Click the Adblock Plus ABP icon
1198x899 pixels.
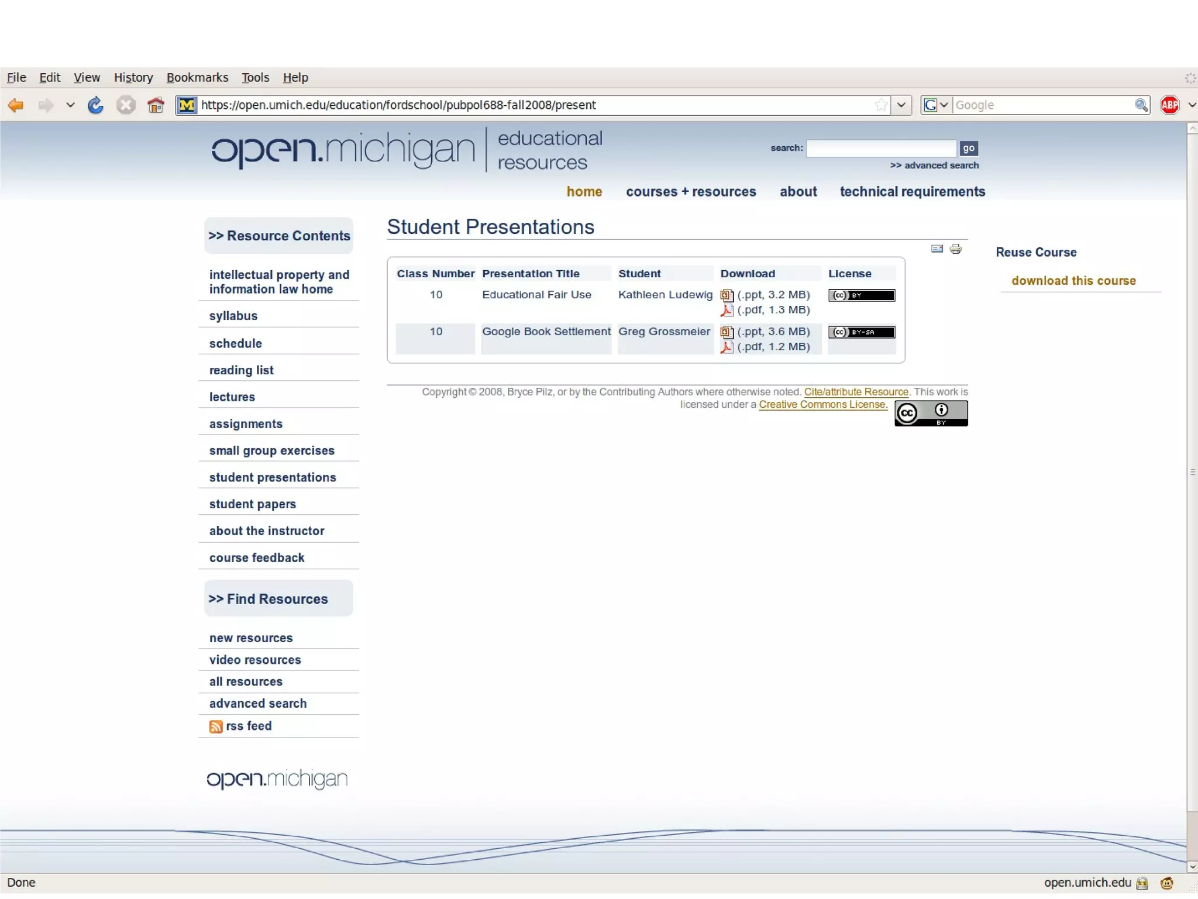(1170, 105)
